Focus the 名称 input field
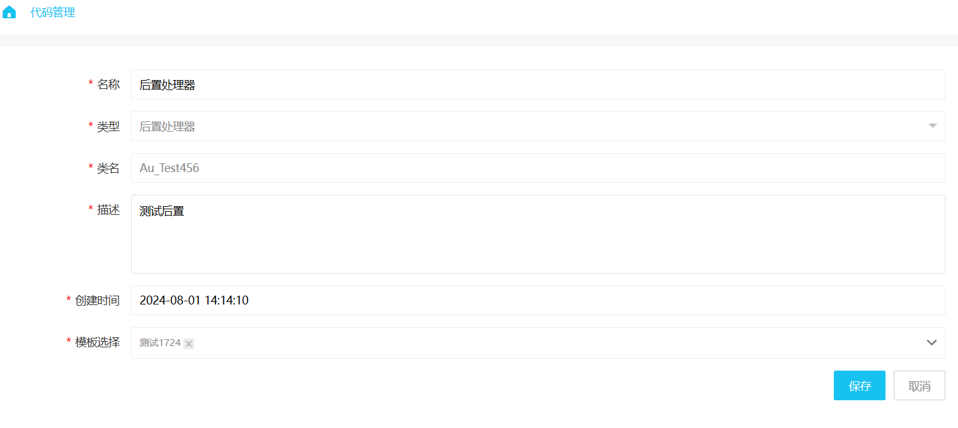This screenshot has height=428, width=958. pyautogui.click(x=537, y=84)
